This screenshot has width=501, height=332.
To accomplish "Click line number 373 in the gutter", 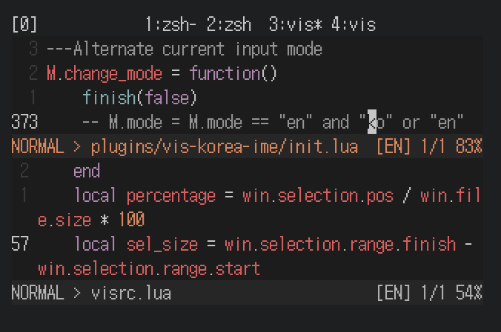I will point(24,122).
